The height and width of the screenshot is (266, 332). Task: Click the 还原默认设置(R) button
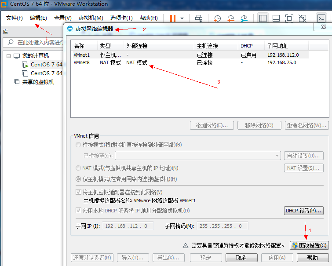[x=92, y=258]
